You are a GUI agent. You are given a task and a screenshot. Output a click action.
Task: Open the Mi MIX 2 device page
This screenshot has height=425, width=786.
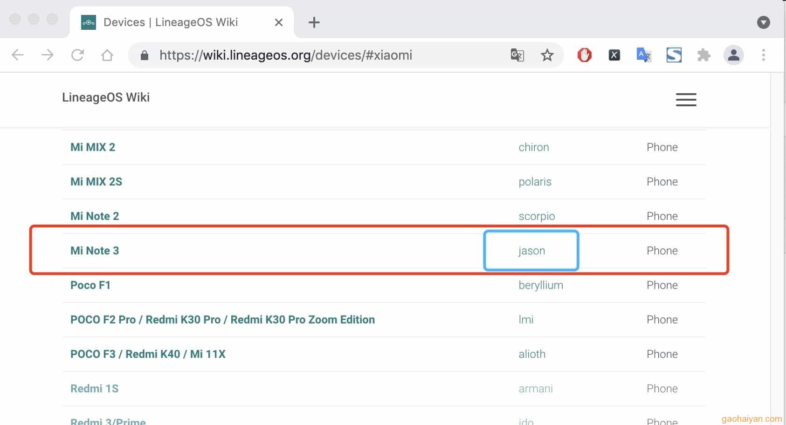[93, 147]
